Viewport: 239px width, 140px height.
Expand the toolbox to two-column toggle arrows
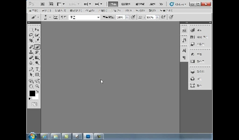coord(29,22)
